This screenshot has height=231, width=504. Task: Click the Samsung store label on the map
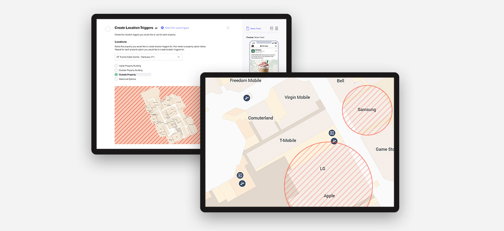pos(367,109)
